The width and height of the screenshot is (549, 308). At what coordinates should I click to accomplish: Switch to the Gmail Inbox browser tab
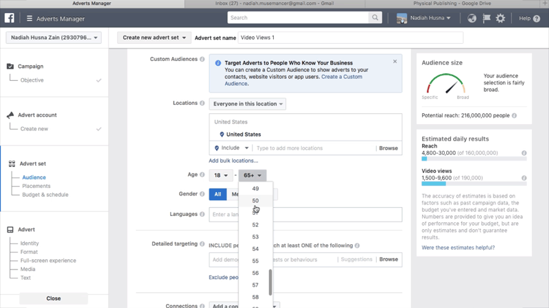[274, 3]
